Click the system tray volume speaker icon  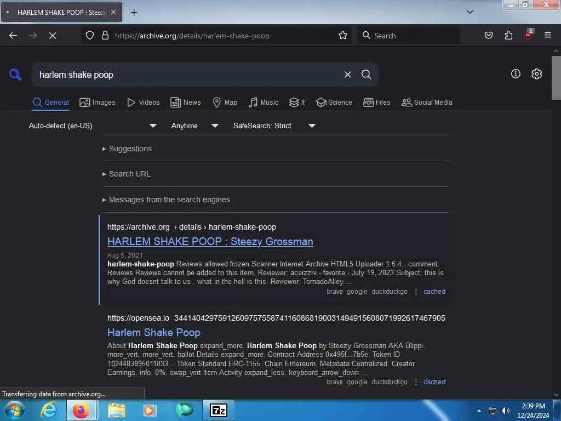coord(505,410)
